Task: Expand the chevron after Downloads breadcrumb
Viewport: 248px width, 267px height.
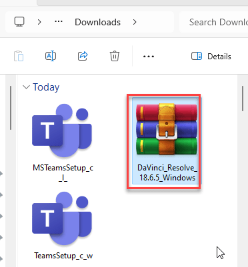Action: (135, 22)
